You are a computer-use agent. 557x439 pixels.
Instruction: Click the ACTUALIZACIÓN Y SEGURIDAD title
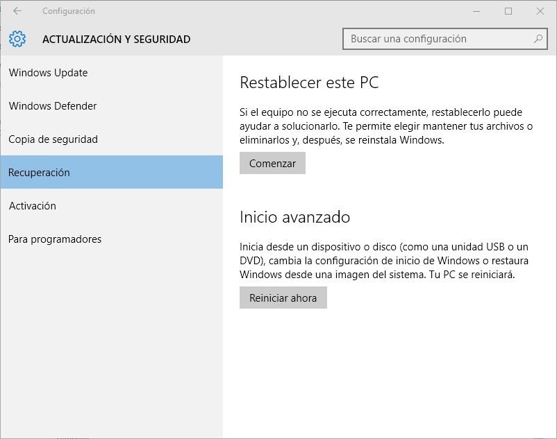117,39
